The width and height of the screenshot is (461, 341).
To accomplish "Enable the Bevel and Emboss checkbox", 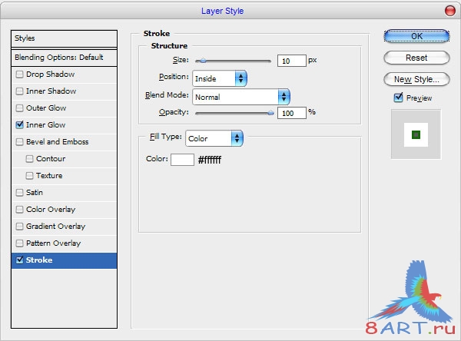I will tap(19, 142).
